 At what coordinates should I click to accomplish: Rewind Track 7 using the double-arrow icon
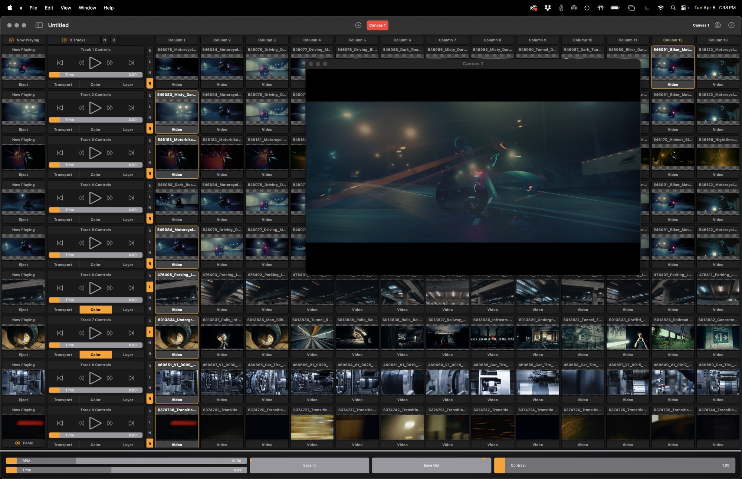click(x=81, y=333)
